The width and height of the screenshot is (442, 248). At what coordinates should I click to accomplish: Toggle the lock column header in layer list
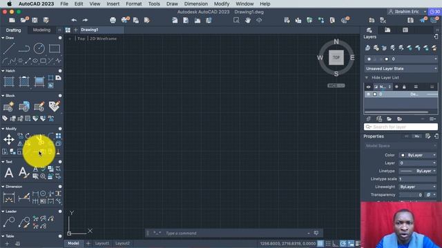404,87
